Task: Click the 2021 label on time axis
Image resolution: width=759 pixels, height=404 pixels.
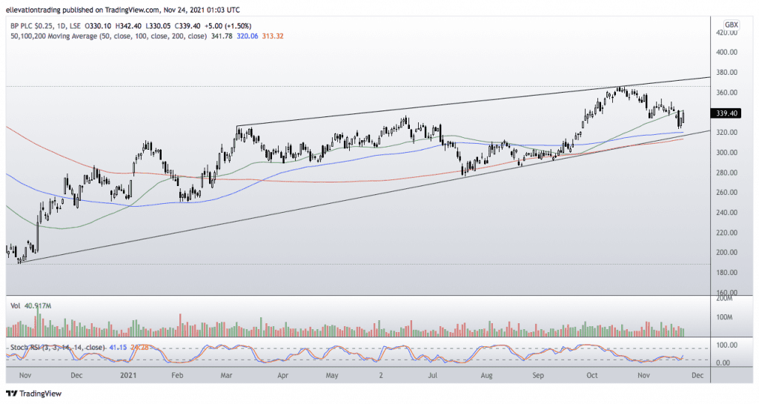Action: coord(128,375)
